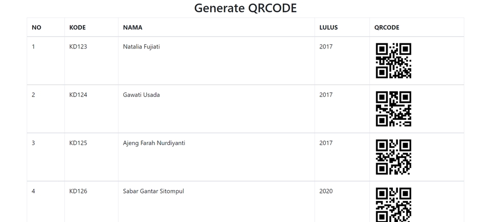Click the QR code for Ajeng Farah Nurdiyanti
Screen dimensions: 491x222
tap(393, 157)
